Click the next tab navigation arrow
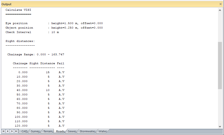Screen dimensions: 224x135 pyautogui.click(x=12, y=131)
